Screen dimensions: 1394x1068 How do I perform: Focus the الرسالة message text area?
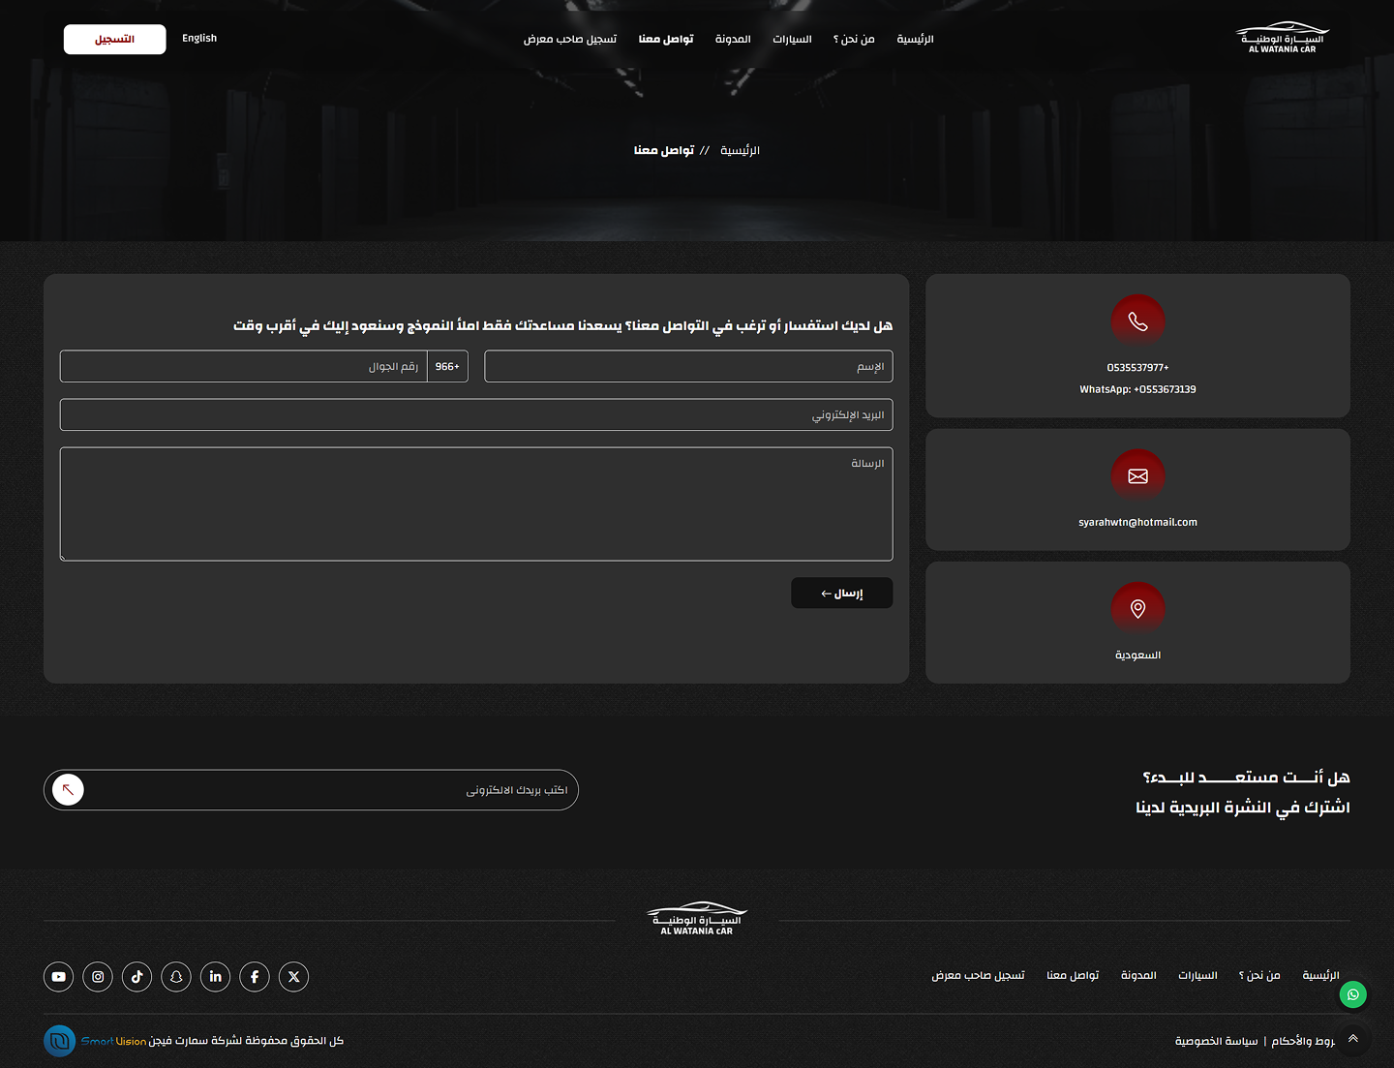475,503
